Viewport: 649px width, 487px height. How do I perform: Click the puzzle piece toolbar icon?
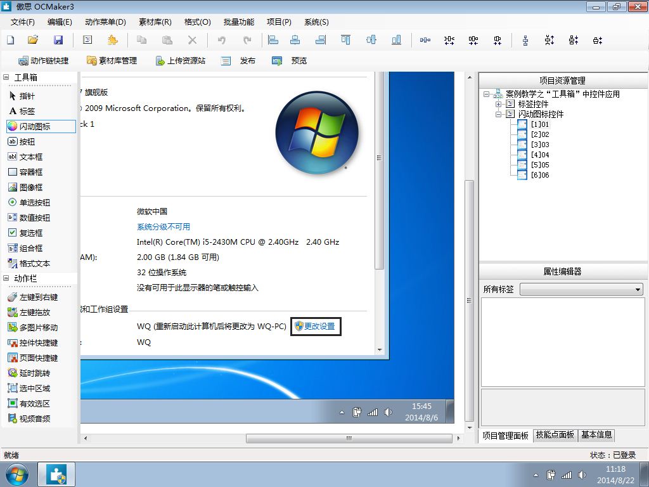click(113, 40)
